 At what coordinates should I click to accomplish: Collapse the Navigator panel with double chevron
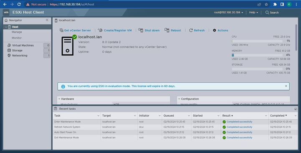coord(47,20)
